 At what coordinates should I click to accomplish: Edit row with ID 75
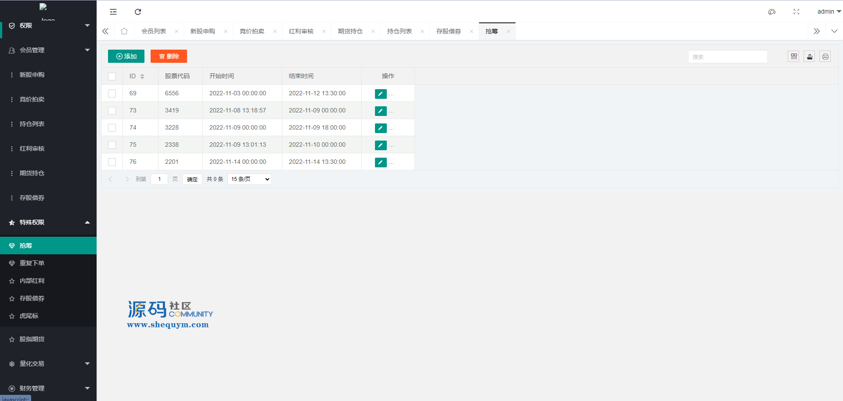(381, 145)
